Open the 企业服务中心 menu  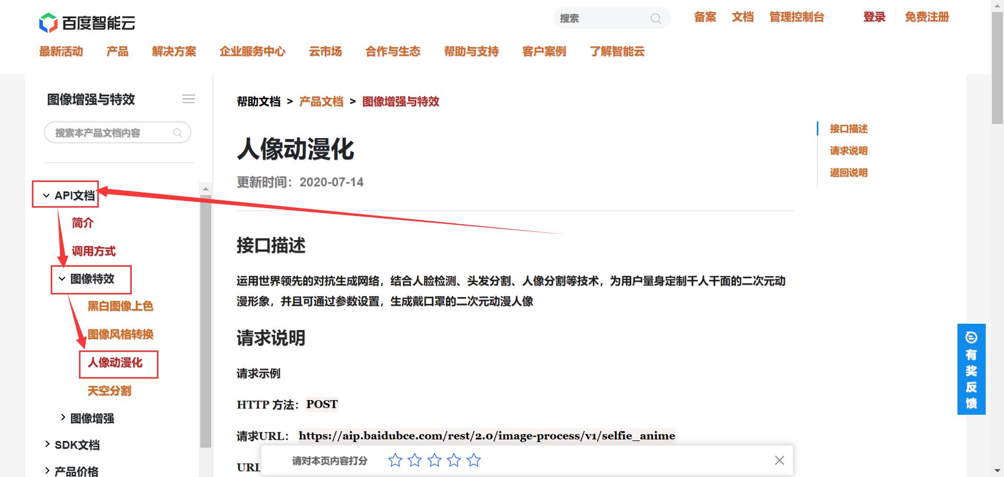click(x=253, y=51)
